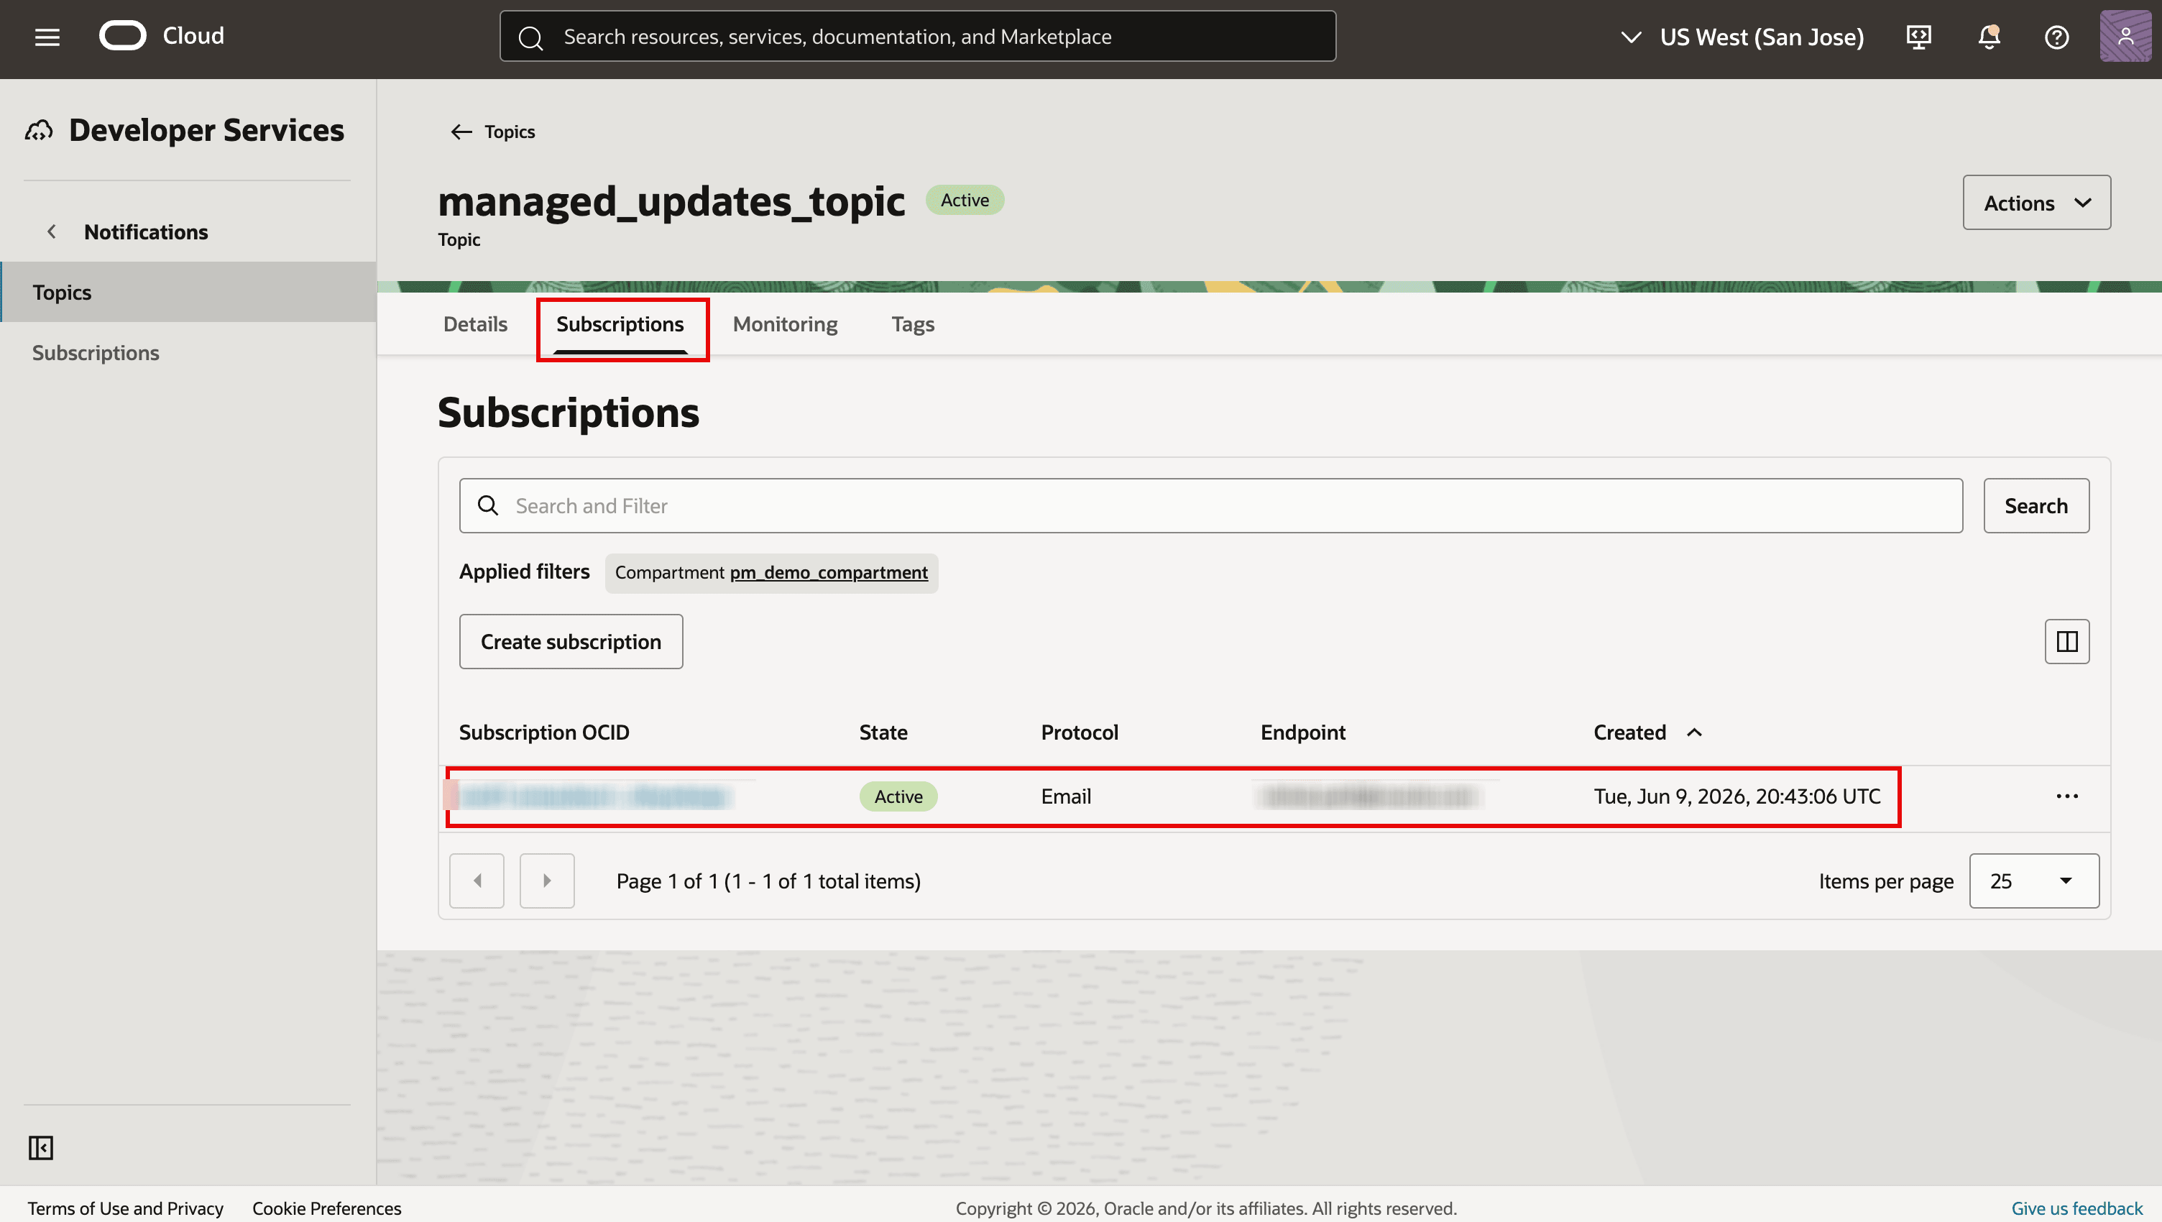Go to the previous page arrow

[477, 881]
